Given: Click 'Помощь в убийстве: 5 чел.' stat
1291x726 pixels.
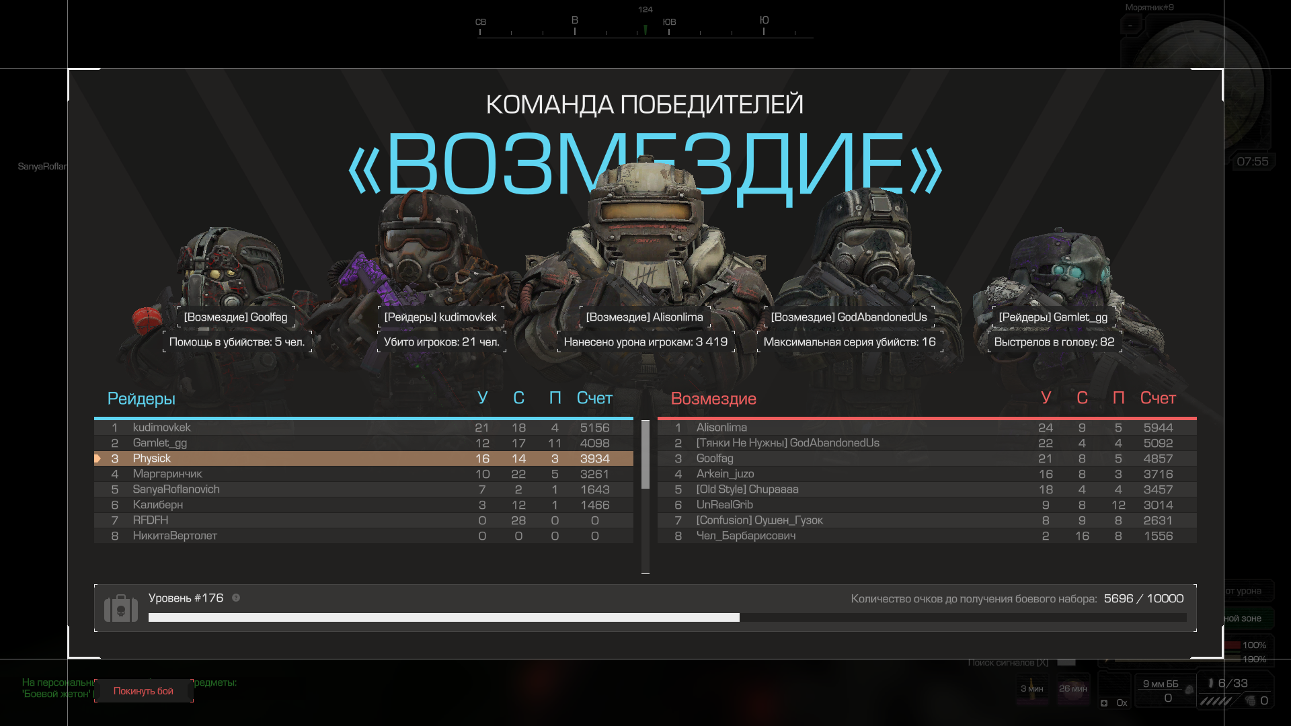Looking at the screenshot, I should tap(237, 342).
